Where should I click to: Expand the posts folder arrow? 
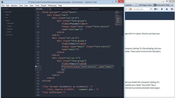point(6,32)
